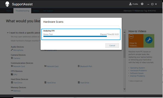The width and height of the screenshot is (163, 98).
Task: Click the 'Hardware Scans' dialog title
Action: click(53, 22)
